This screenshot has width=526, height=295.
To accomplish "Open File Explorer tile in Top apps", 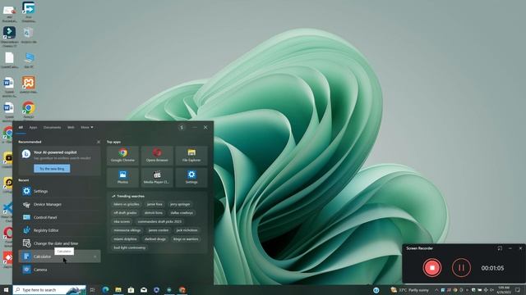I will click(x=191, y=156).
